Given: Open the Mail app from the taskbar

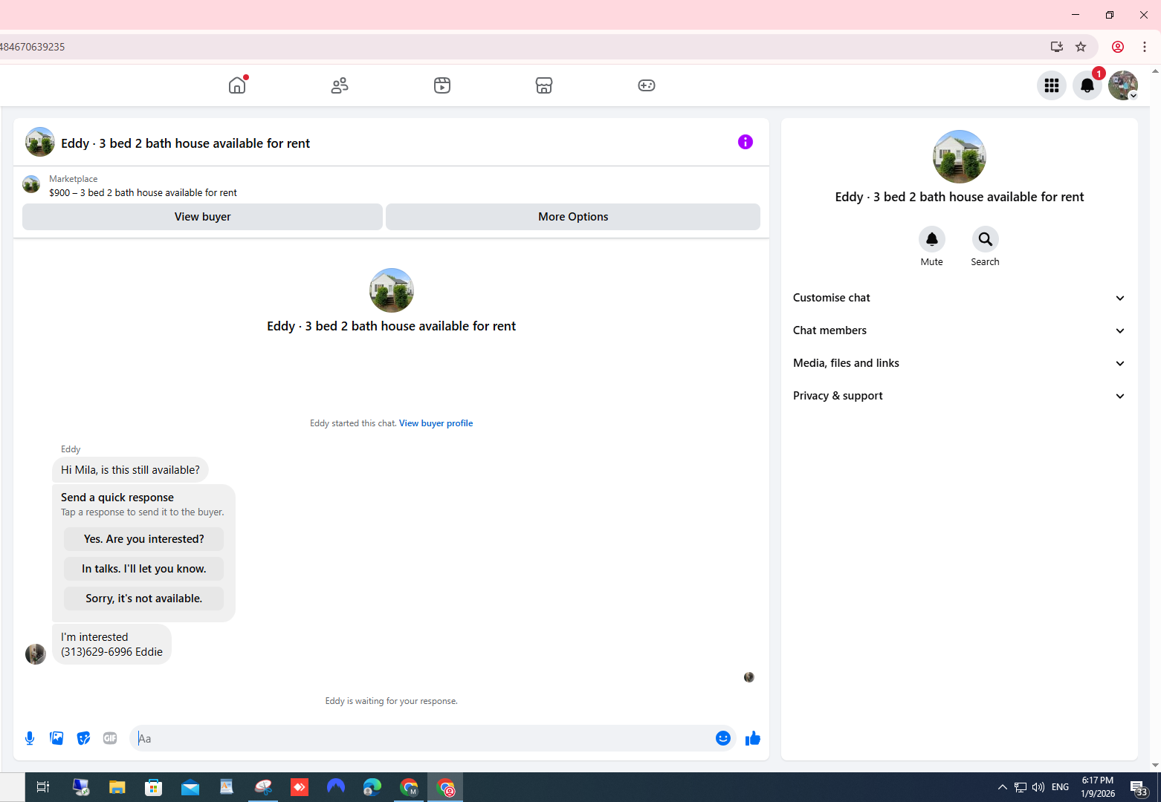Looking at the screenshot, I should point(190,787).
